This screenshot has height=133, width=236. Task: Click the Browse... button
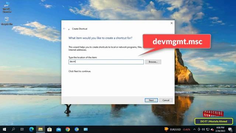click(x=153, y=62)
